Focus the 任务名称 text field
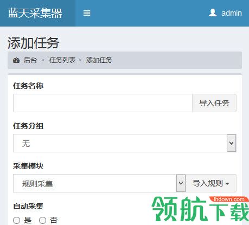249x225 pixels. 103,103
